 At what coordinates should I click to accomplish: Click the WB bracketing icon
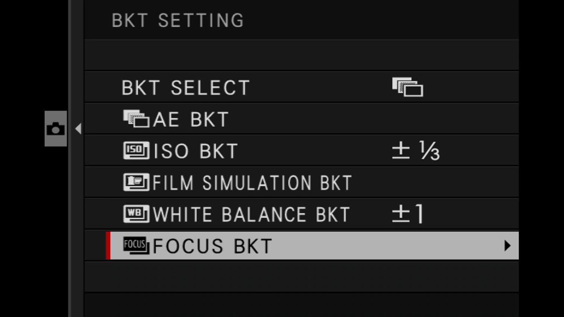click(x=136, y=214)
